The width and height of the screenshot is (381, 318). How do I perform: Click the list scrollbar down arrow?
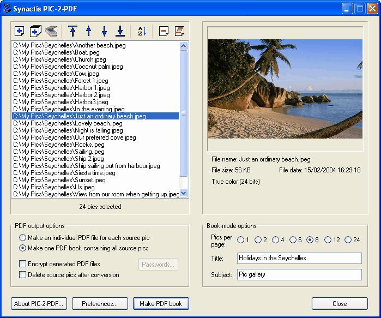[184, 193]
